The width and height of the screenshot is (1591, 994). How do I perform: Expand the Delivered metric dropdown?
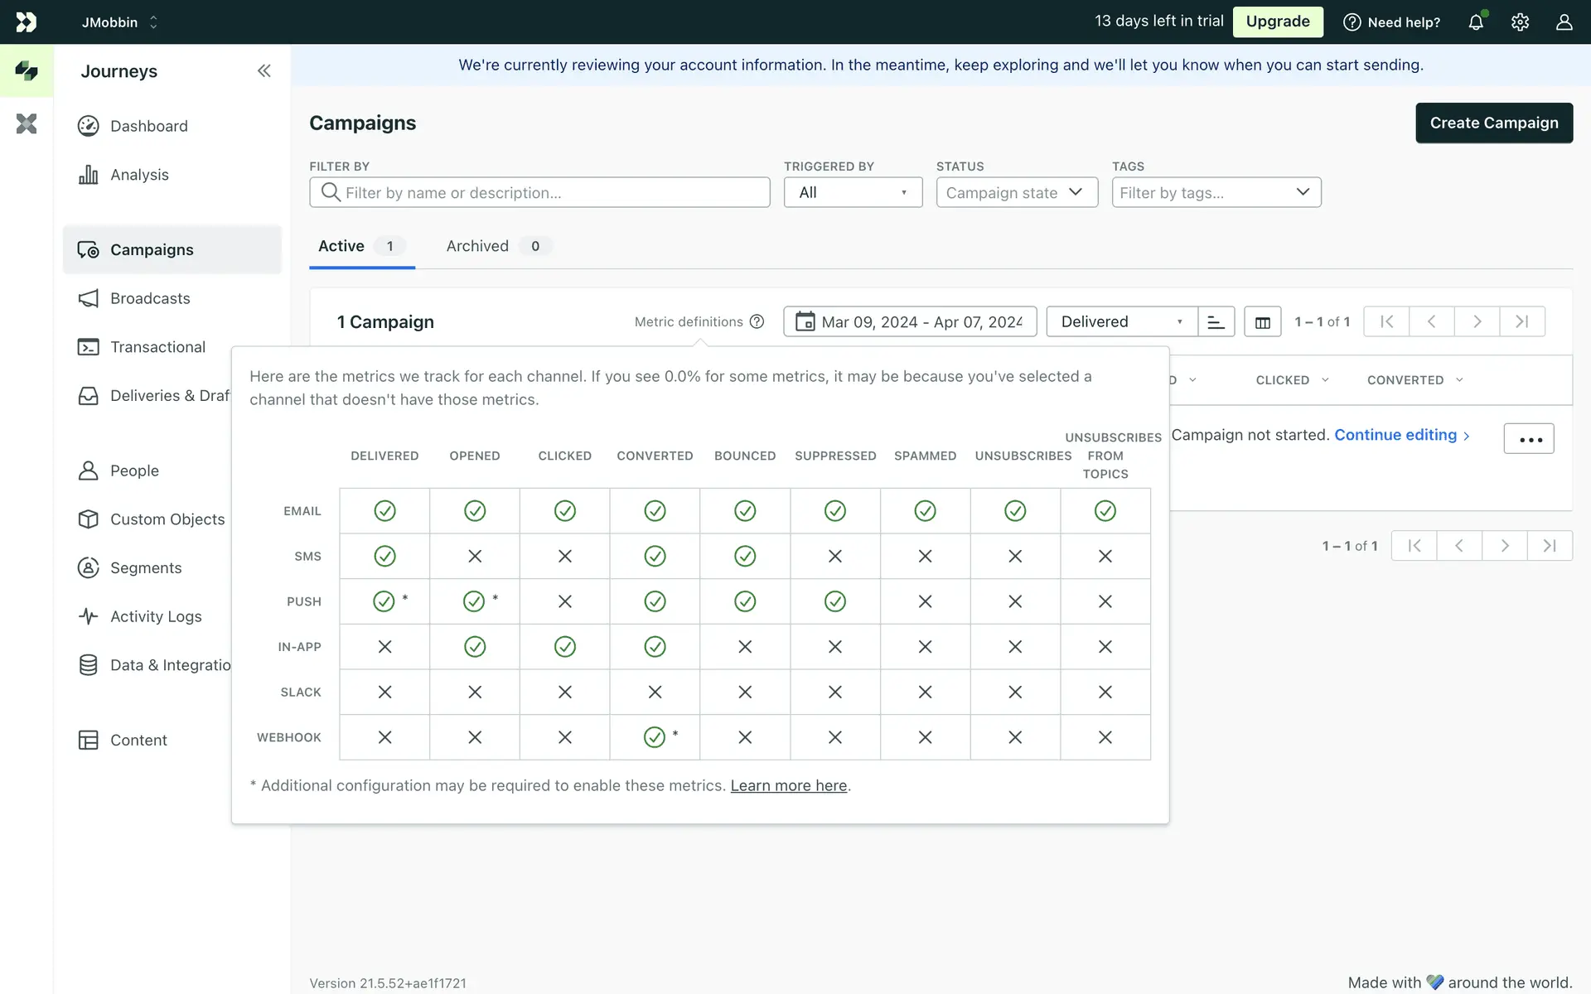[x=1121, y=322]
